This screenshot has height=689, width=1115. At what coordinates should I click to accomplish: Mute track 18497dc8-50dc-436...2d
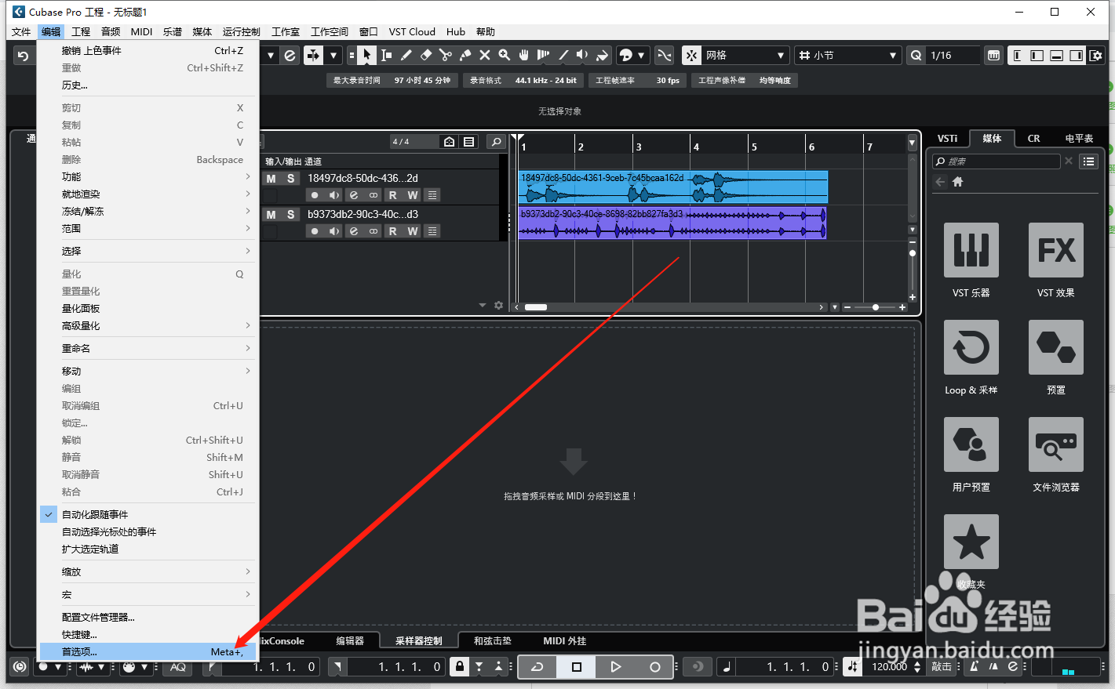271,179
